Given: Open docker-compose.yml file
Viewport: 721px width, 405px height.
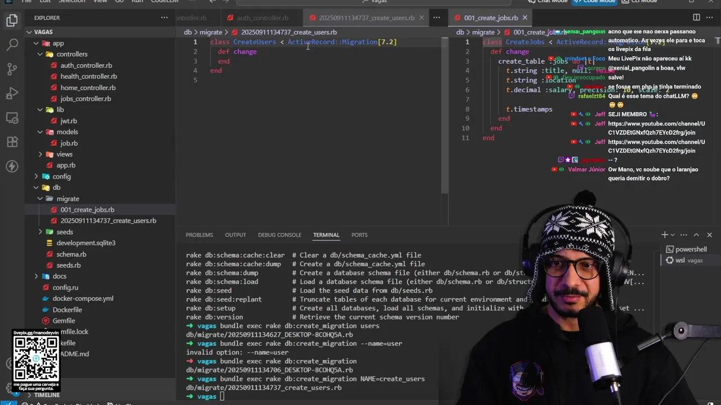Looking at the screenshot, I should (83, 299).
